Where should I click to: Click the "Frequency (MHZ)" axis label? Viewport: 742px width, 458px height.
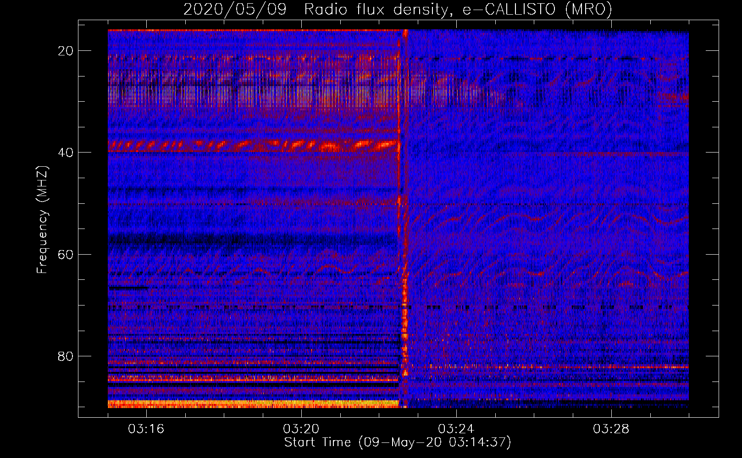click(x=42, y=220)
